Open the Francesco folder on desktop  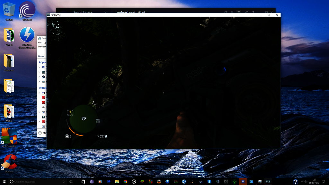click(9, 63)
